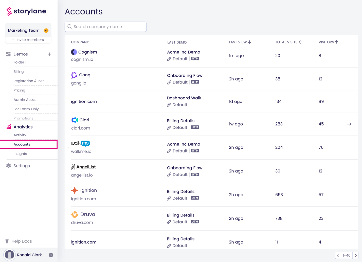This screenshot has width=362, height=262.
Task: Open the Admin Acess folder
Action: coord(25,100)
